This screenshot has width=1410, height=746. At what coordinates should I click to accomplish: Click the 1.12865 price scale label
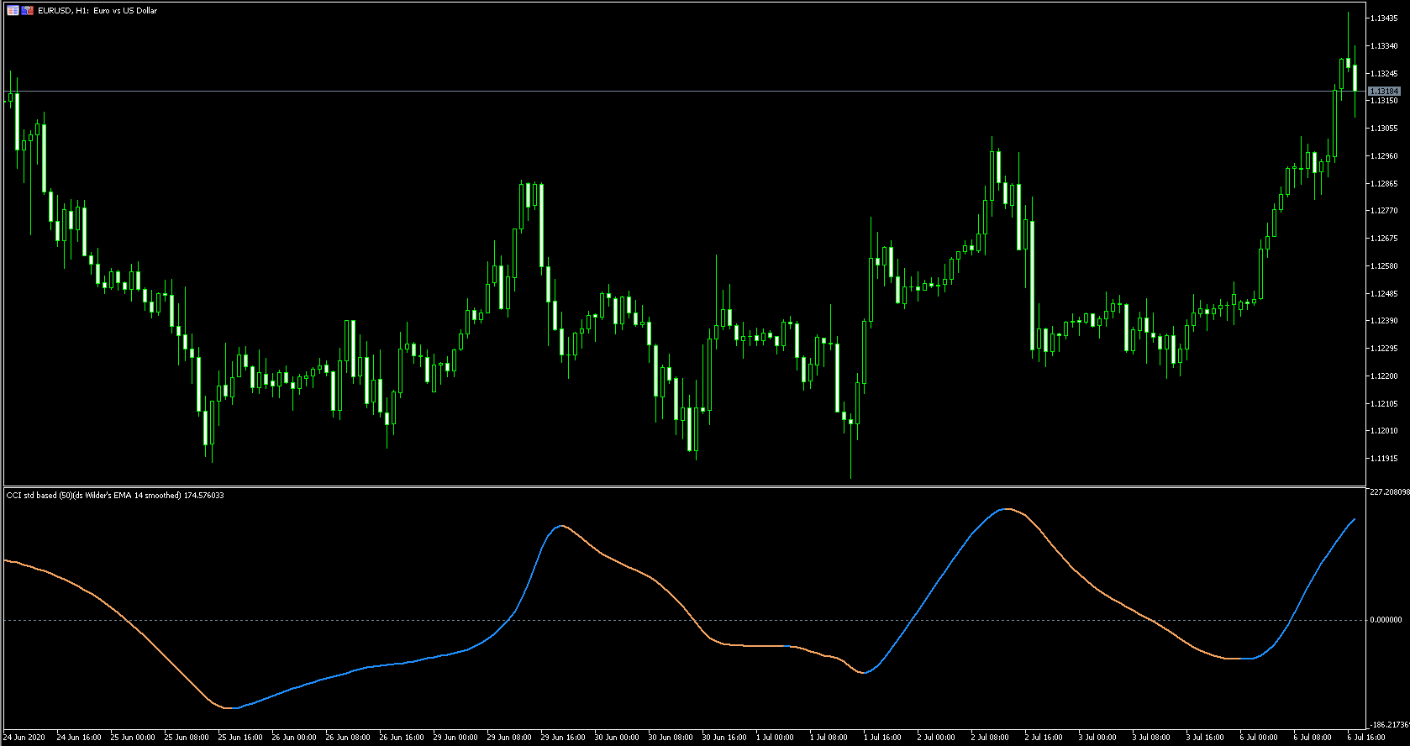pyautogui.click(x=1384, y=184)
